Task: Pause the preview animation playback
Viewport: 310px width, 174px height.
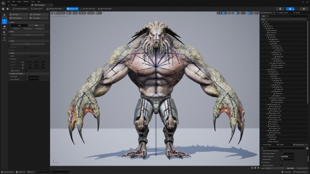Action: (x=255, y=168)
